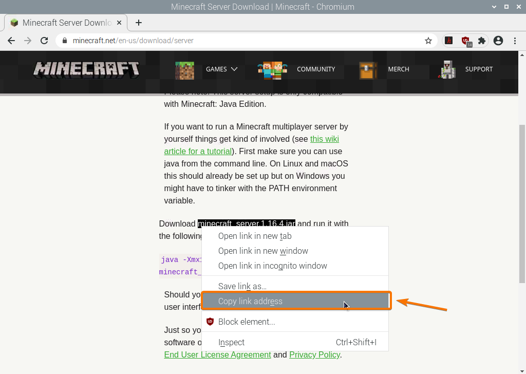The height and width of the screenshot is (374, 526).
Task: Click the Steve and Alex Community icon
Action: [272, 70]
